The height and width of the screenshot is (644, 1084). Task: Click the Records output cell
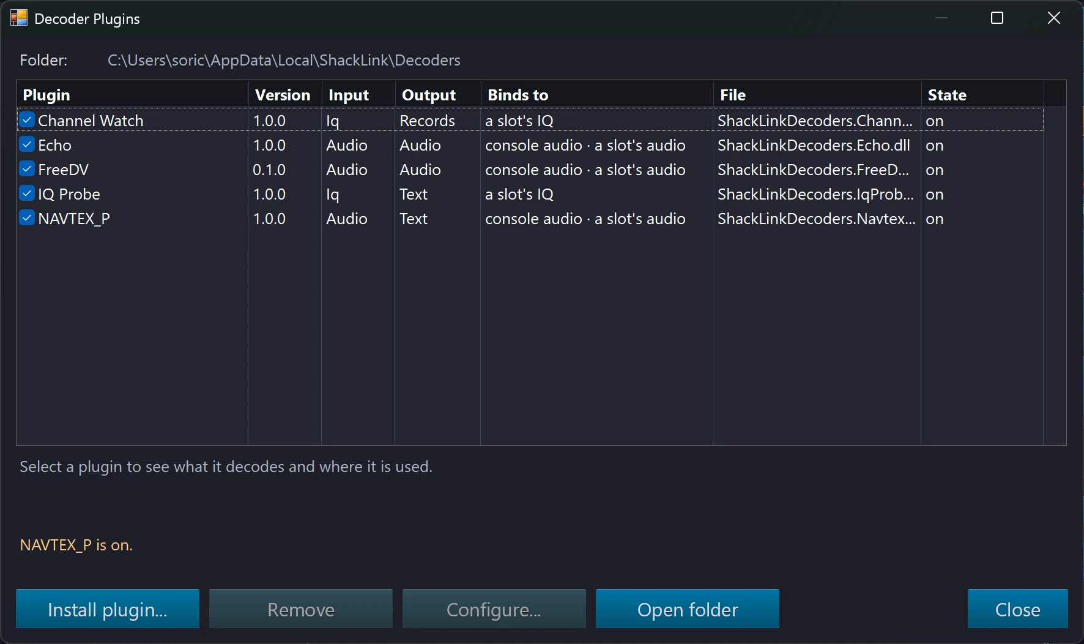(x=427, y=121)
